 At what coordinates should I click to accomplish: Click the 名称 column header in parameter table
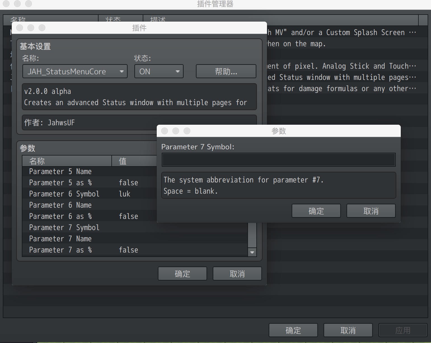click(67, 161)
